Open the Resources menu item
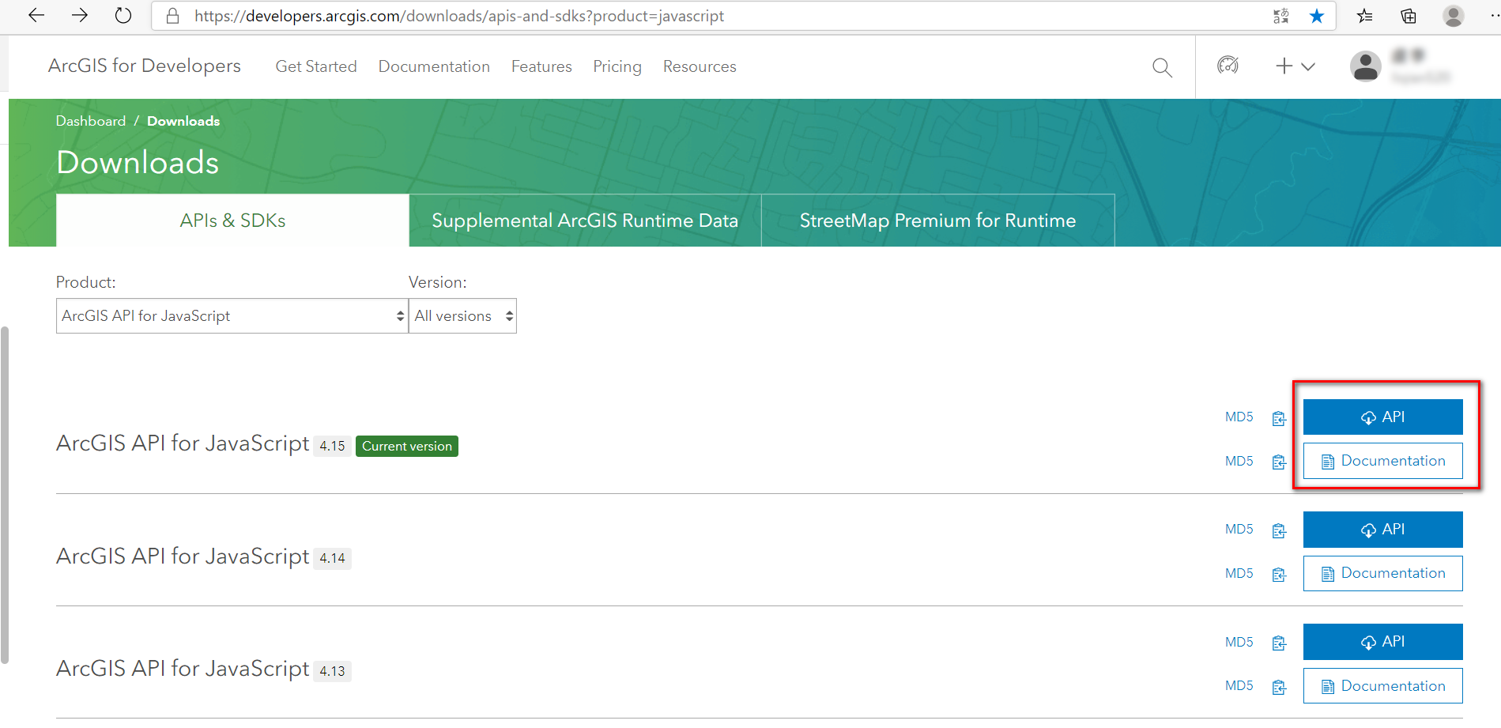 [700, 66]
